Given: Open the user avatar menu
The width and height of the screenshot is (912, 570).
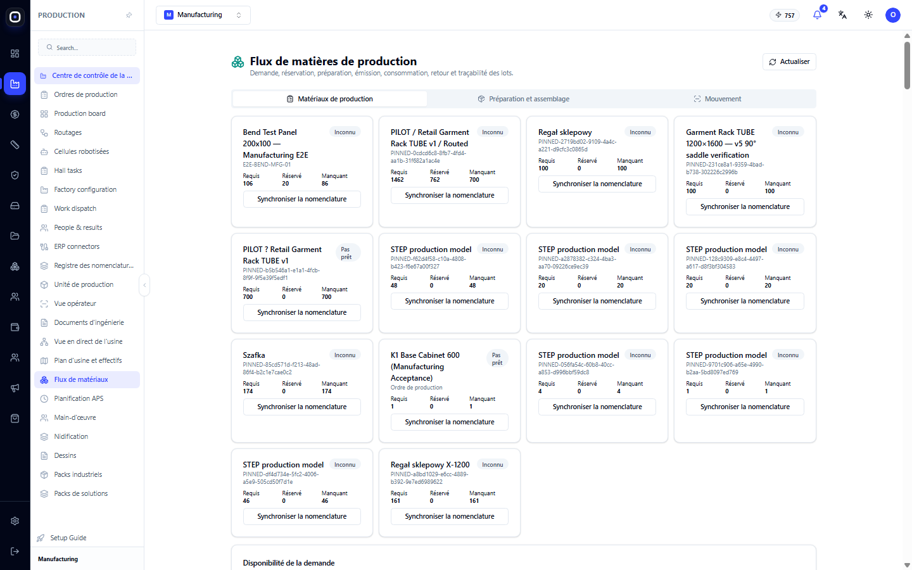Looking at the screenshot, I should pos(893,15).
